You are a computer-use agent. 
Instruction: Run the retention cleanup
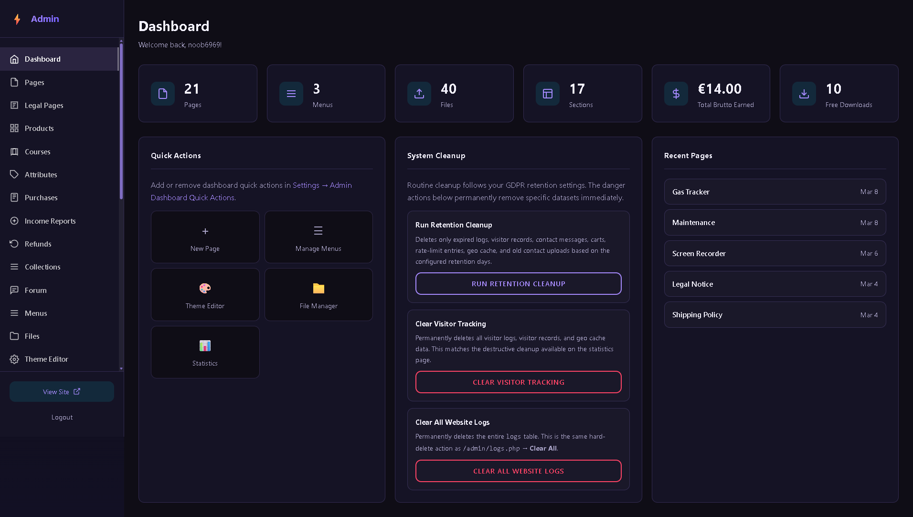[x=518, y=284]
